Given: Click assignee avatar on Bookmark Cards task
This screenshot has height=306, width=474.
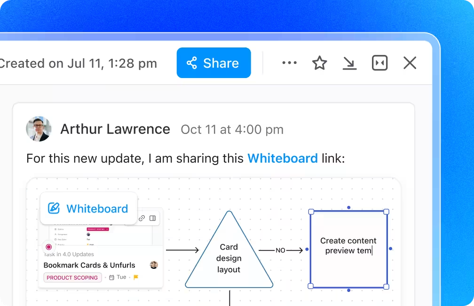Looking at the screenshot, I should 154,265.
